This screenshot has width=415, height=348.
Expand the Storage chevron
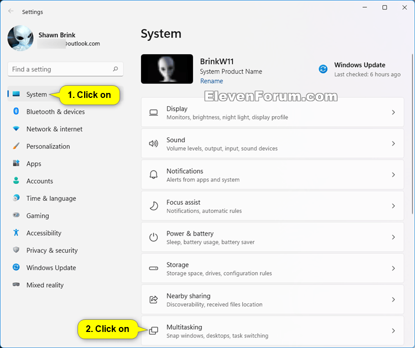[x=393, y=269]
